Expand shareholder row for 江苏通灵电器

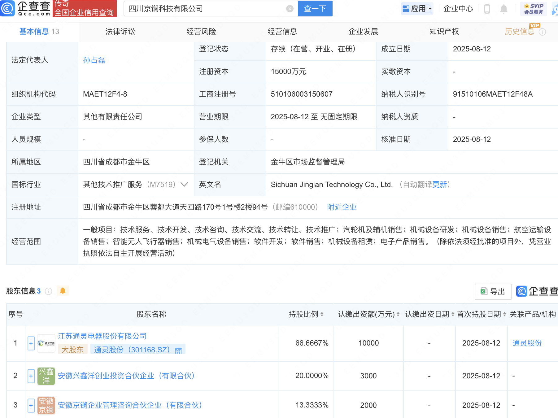coord(31,343)
